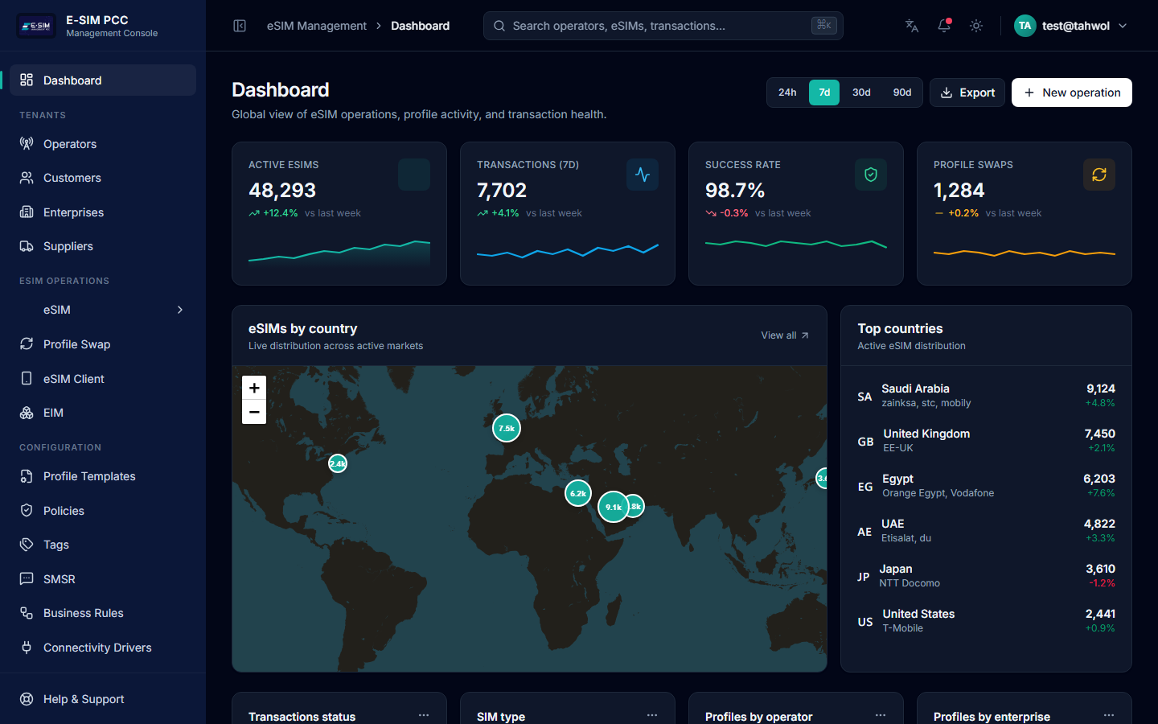Select the 9.1k map marker
Screen dimensions: 1158x724
point(613,507)
